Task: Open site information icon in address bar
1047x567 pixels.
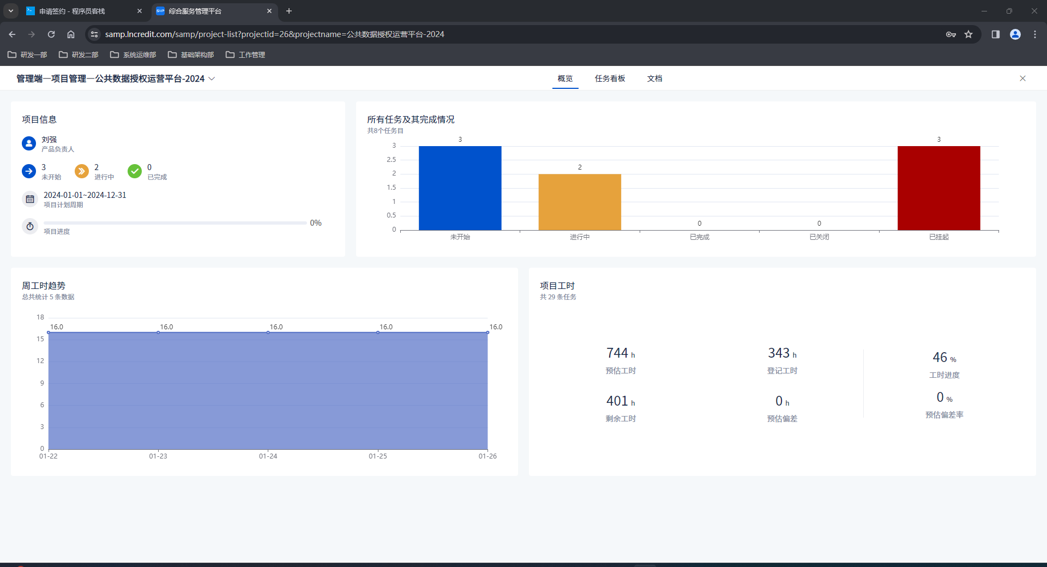Action: (94, 34)
